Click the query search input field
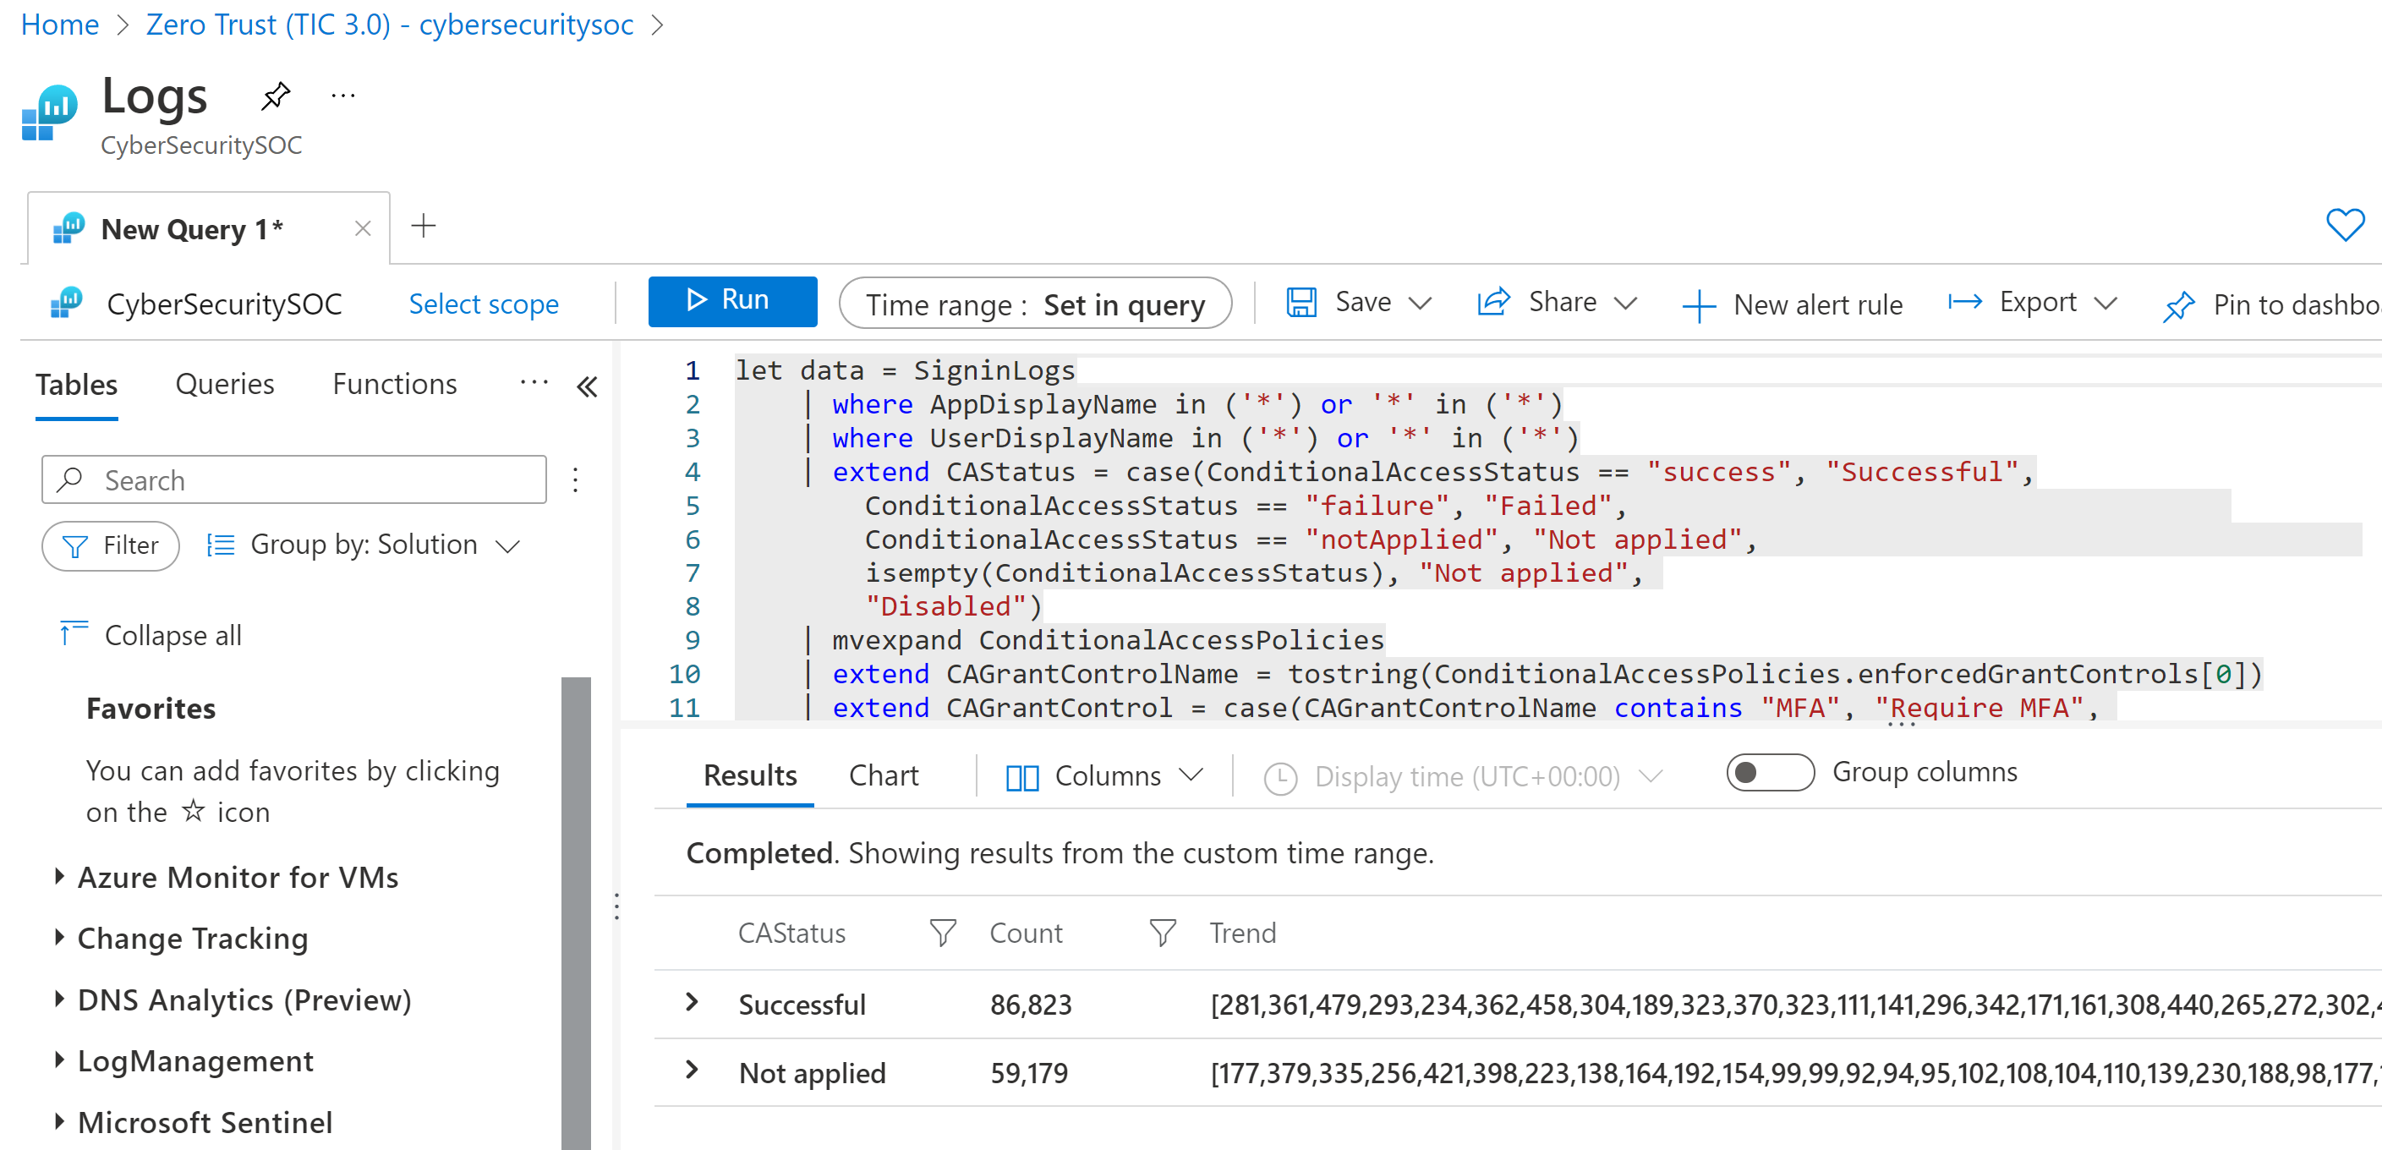 293,480
